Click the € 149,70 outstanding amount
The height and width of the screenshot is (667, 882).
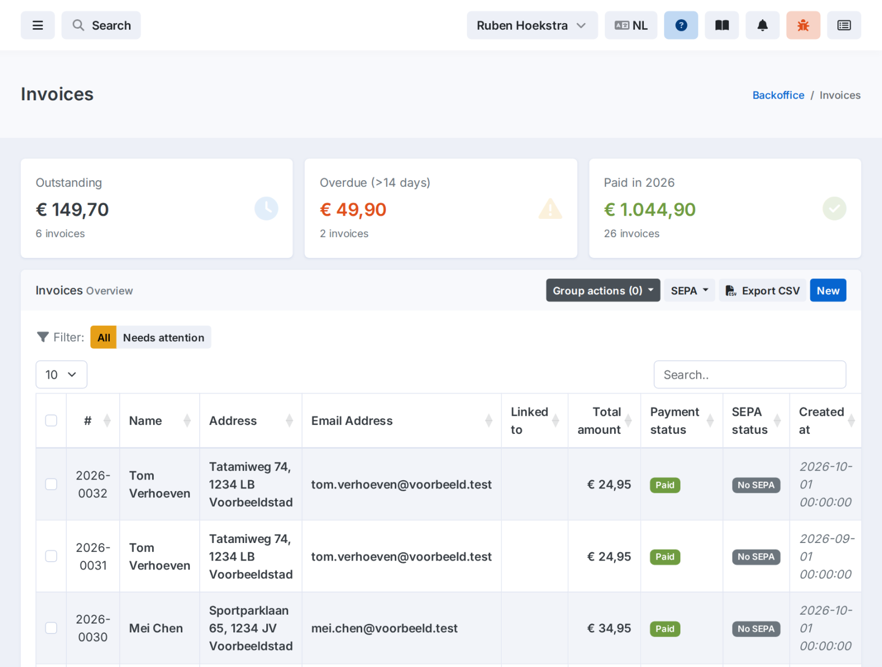pyautogui.click(x=72, y=209)
